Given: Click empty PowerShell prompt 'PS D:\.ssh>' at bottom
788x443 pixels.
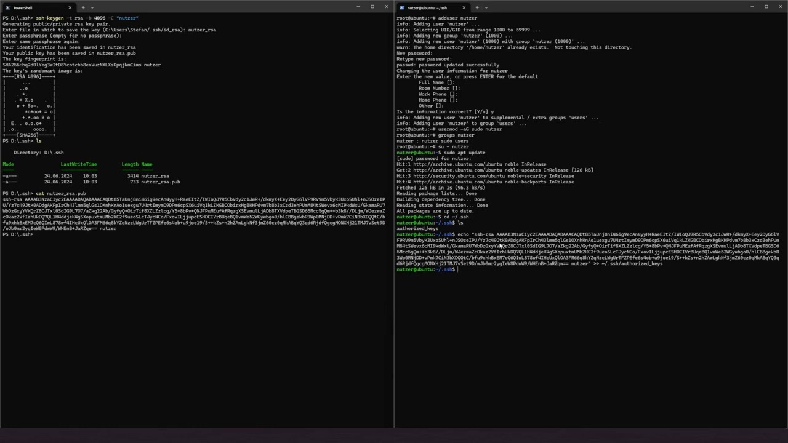Looking at the screenshot, I should 17,234.
